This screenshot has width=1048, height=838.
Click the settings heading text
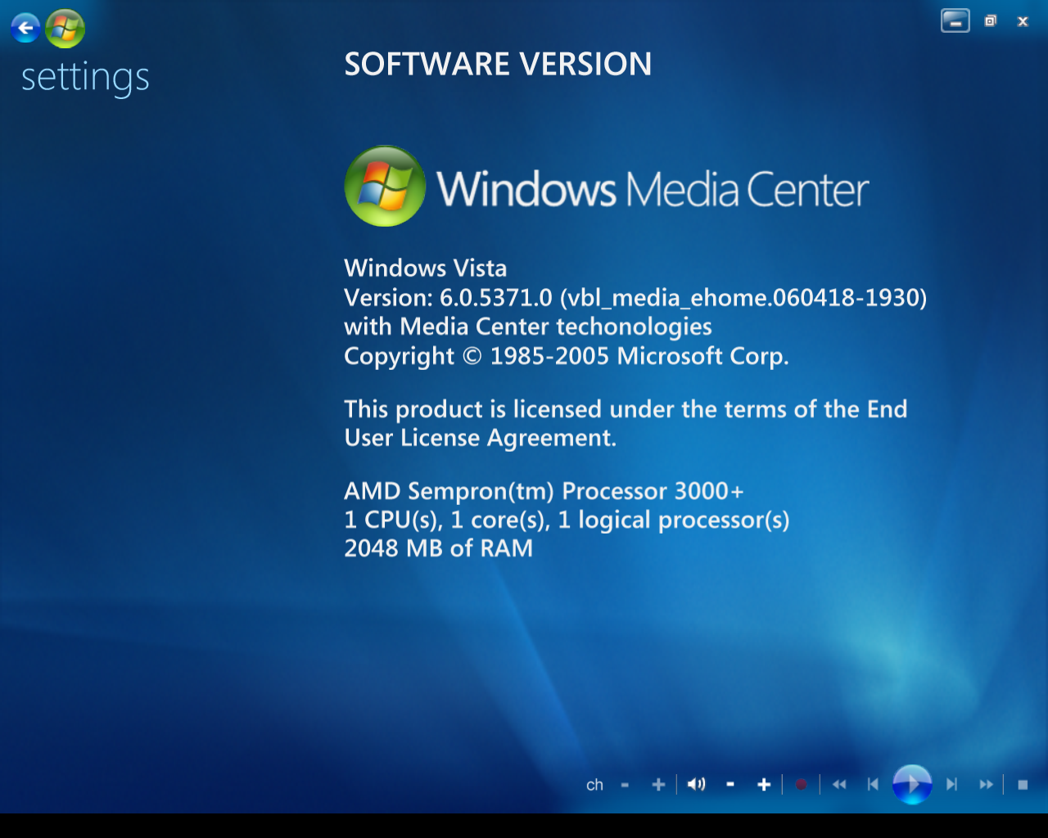click(x=85, y=79)
